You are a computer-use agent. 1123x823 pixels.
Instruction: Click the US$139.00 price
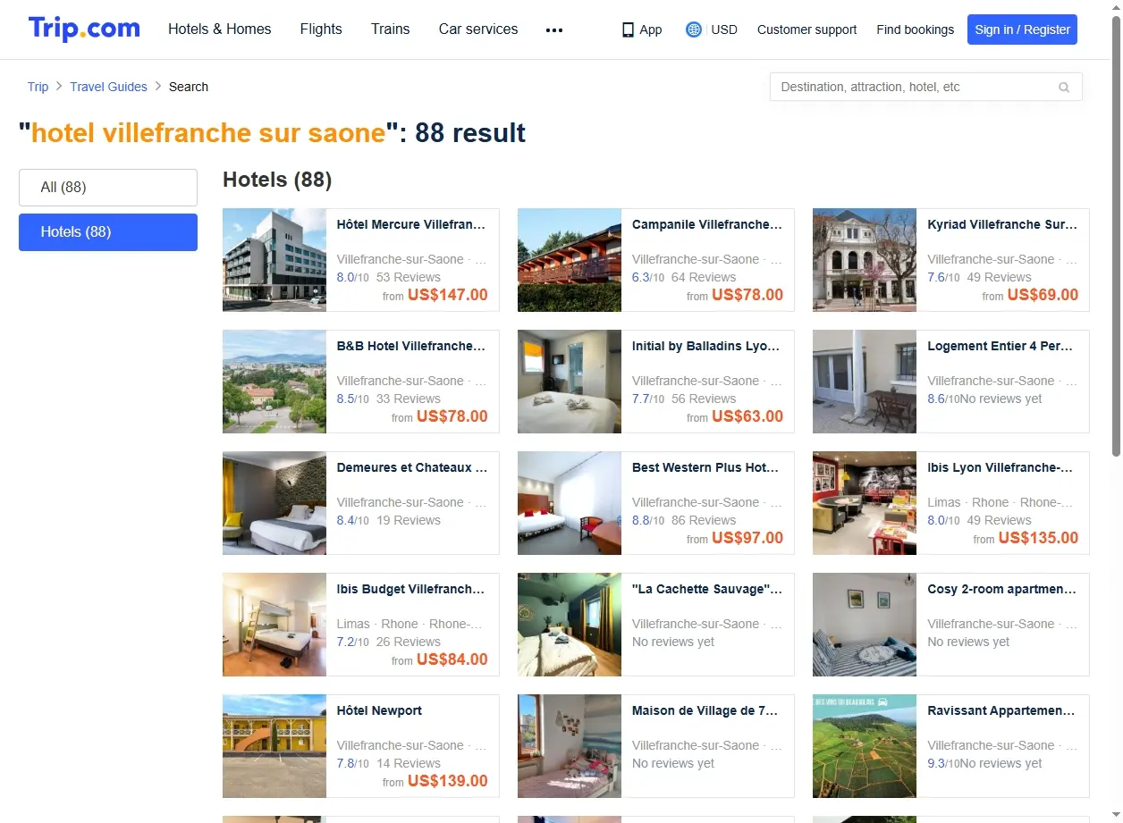coord(448,781)
